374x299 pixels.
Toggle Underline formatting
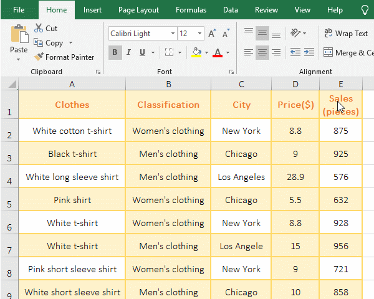(x=142, y=52)
